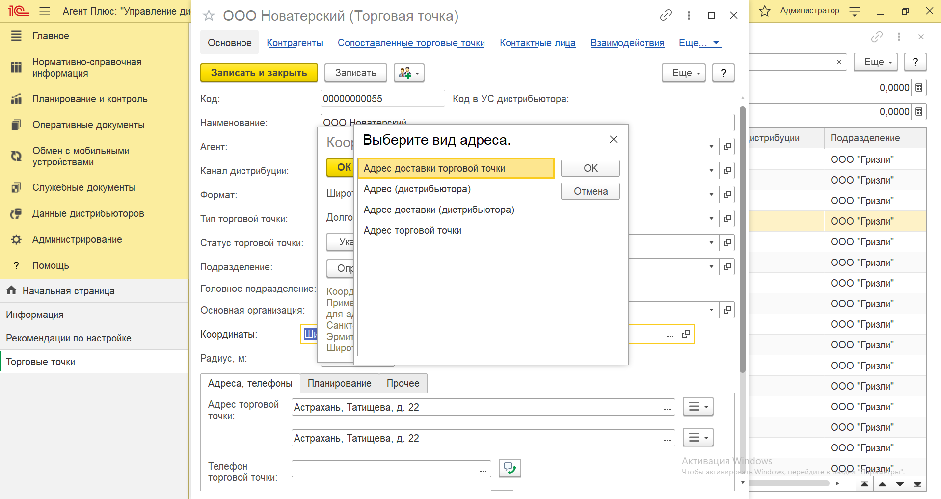The image size is (941, 499).
Task: Click the calculator icon beside the first 0,0000 field
Action: tap(919, 88)
